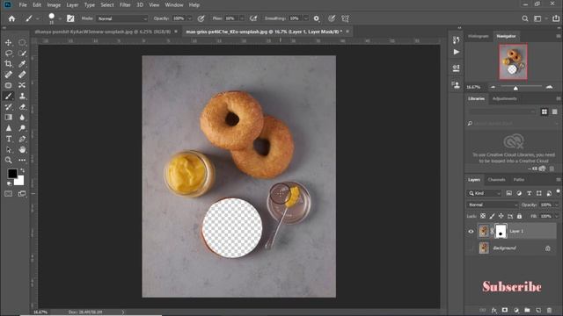
Task: Toggle the brush settings panel button
Action: (x=70, y=18)
